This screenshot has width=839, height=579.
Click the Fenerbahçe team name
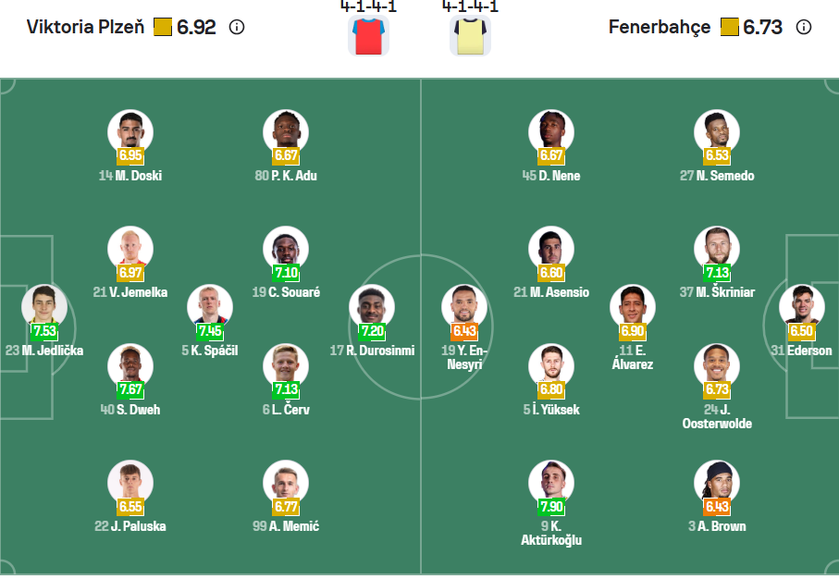pyautogui.click(x=660, y=27)
